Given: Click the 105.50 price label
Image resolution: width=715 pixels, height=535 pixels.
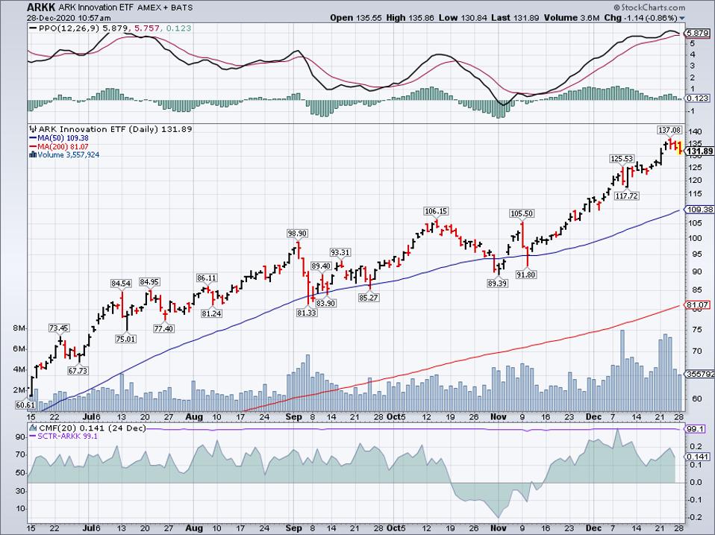Looking at the screenshot, I should pyautogui.click(x=522, y=213).
